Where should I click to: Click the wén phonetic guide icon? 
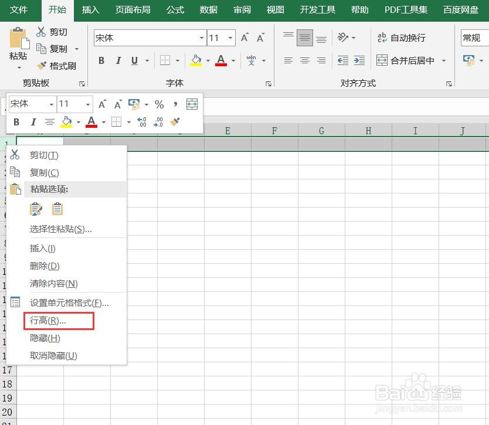point(251,60)
